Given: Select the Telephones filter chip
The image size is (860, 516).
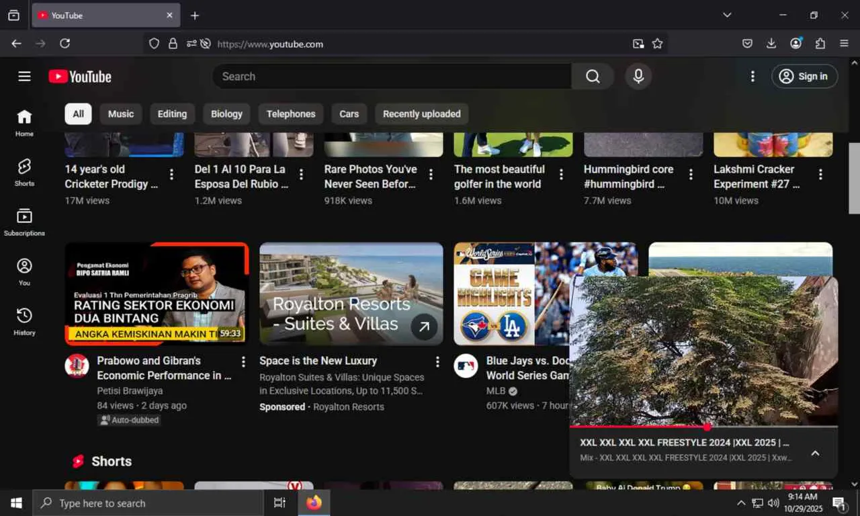Looking at the screenshot, I should pos(291,114).
